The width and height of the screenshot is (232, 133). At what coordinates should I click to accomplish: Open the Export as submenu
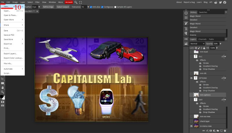(12, 44)
